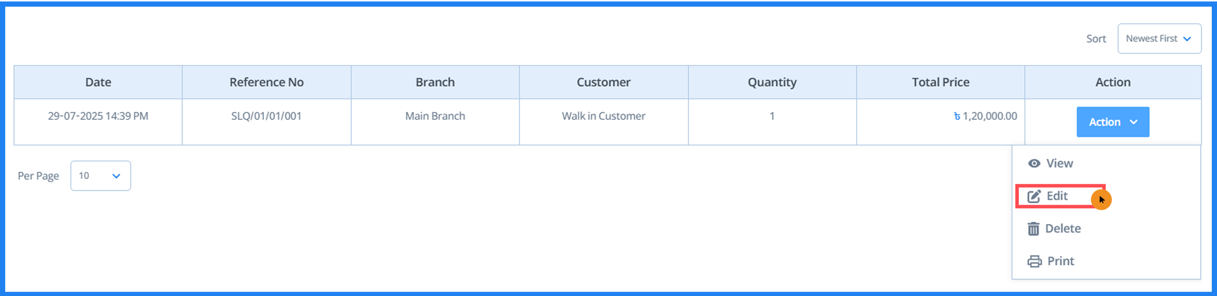The width and height of the screenshot is (1217, 296).
Task: Click the pencil icon beside Edit
Action: click(1034, 196)
